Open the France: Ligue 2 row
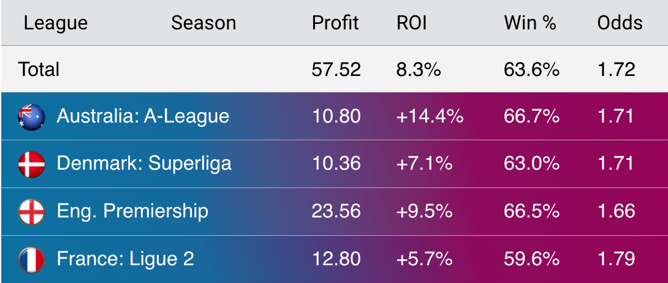The height and width of the screenshot is (283, 668). coord(334,259)
